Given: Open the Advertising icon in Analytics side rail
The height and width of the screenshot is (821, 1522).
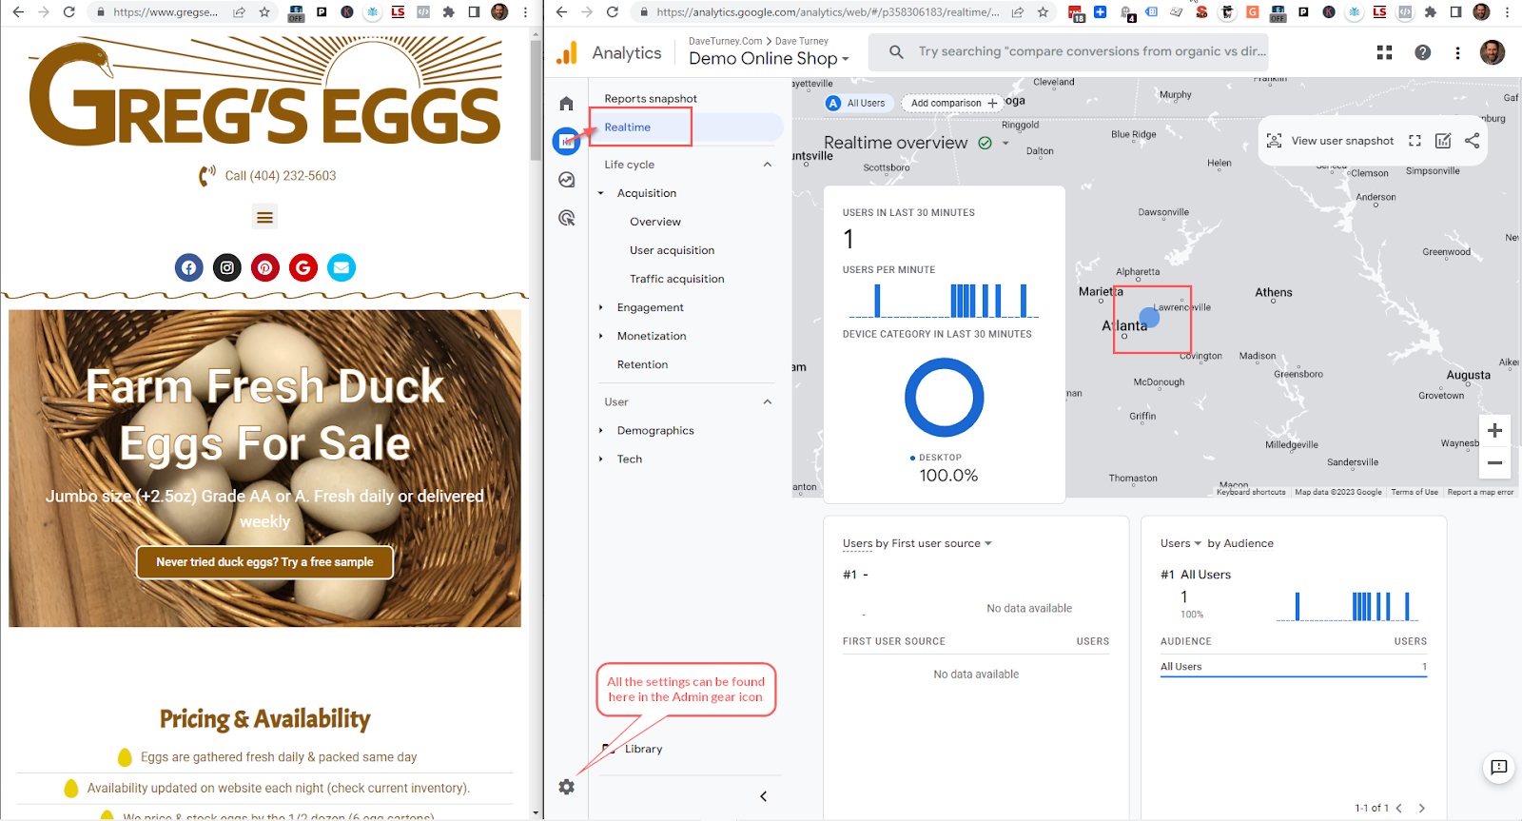Looking at the screenshot, I should coord(566,218).
